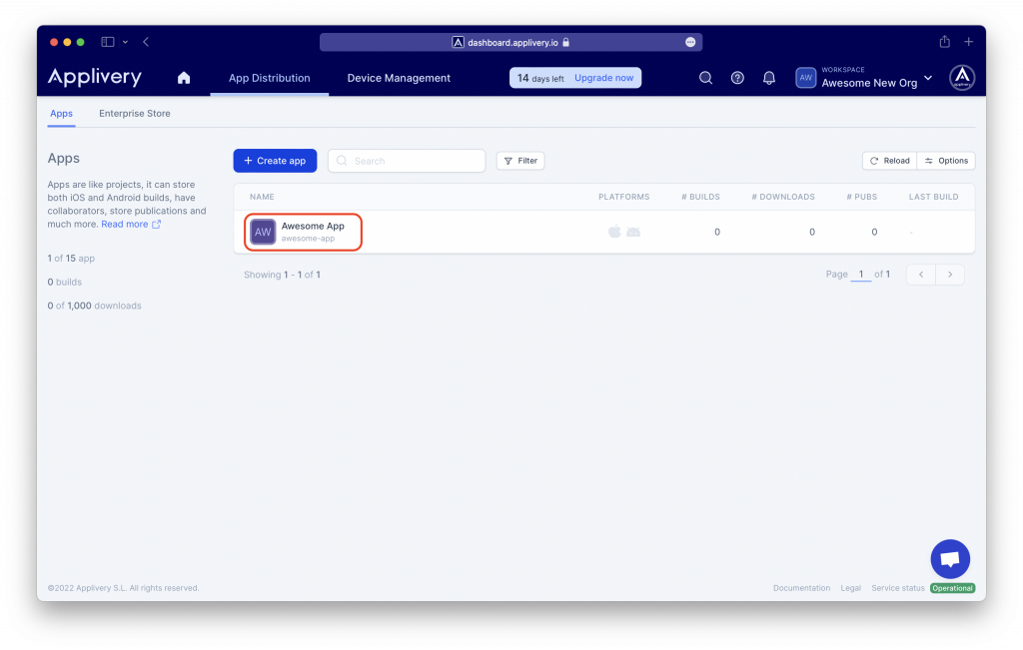
Task: Click the Apple platform icon
Action: tap(614, 232)
